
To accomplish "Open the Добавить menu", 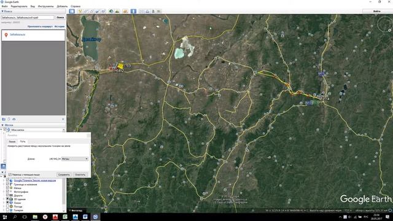I will (62, 6).
